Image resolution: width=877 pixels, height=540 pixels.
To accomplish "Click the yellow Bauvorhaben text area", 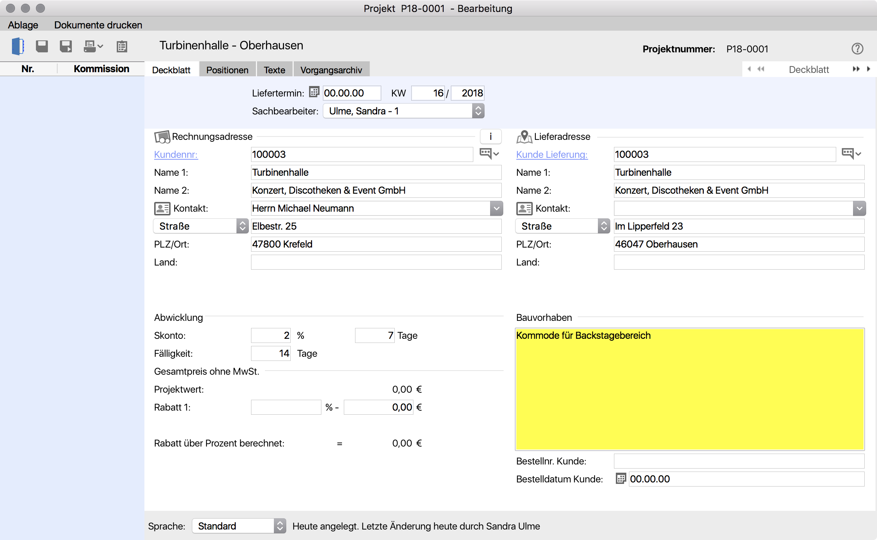I will click(x=690, y=389).
